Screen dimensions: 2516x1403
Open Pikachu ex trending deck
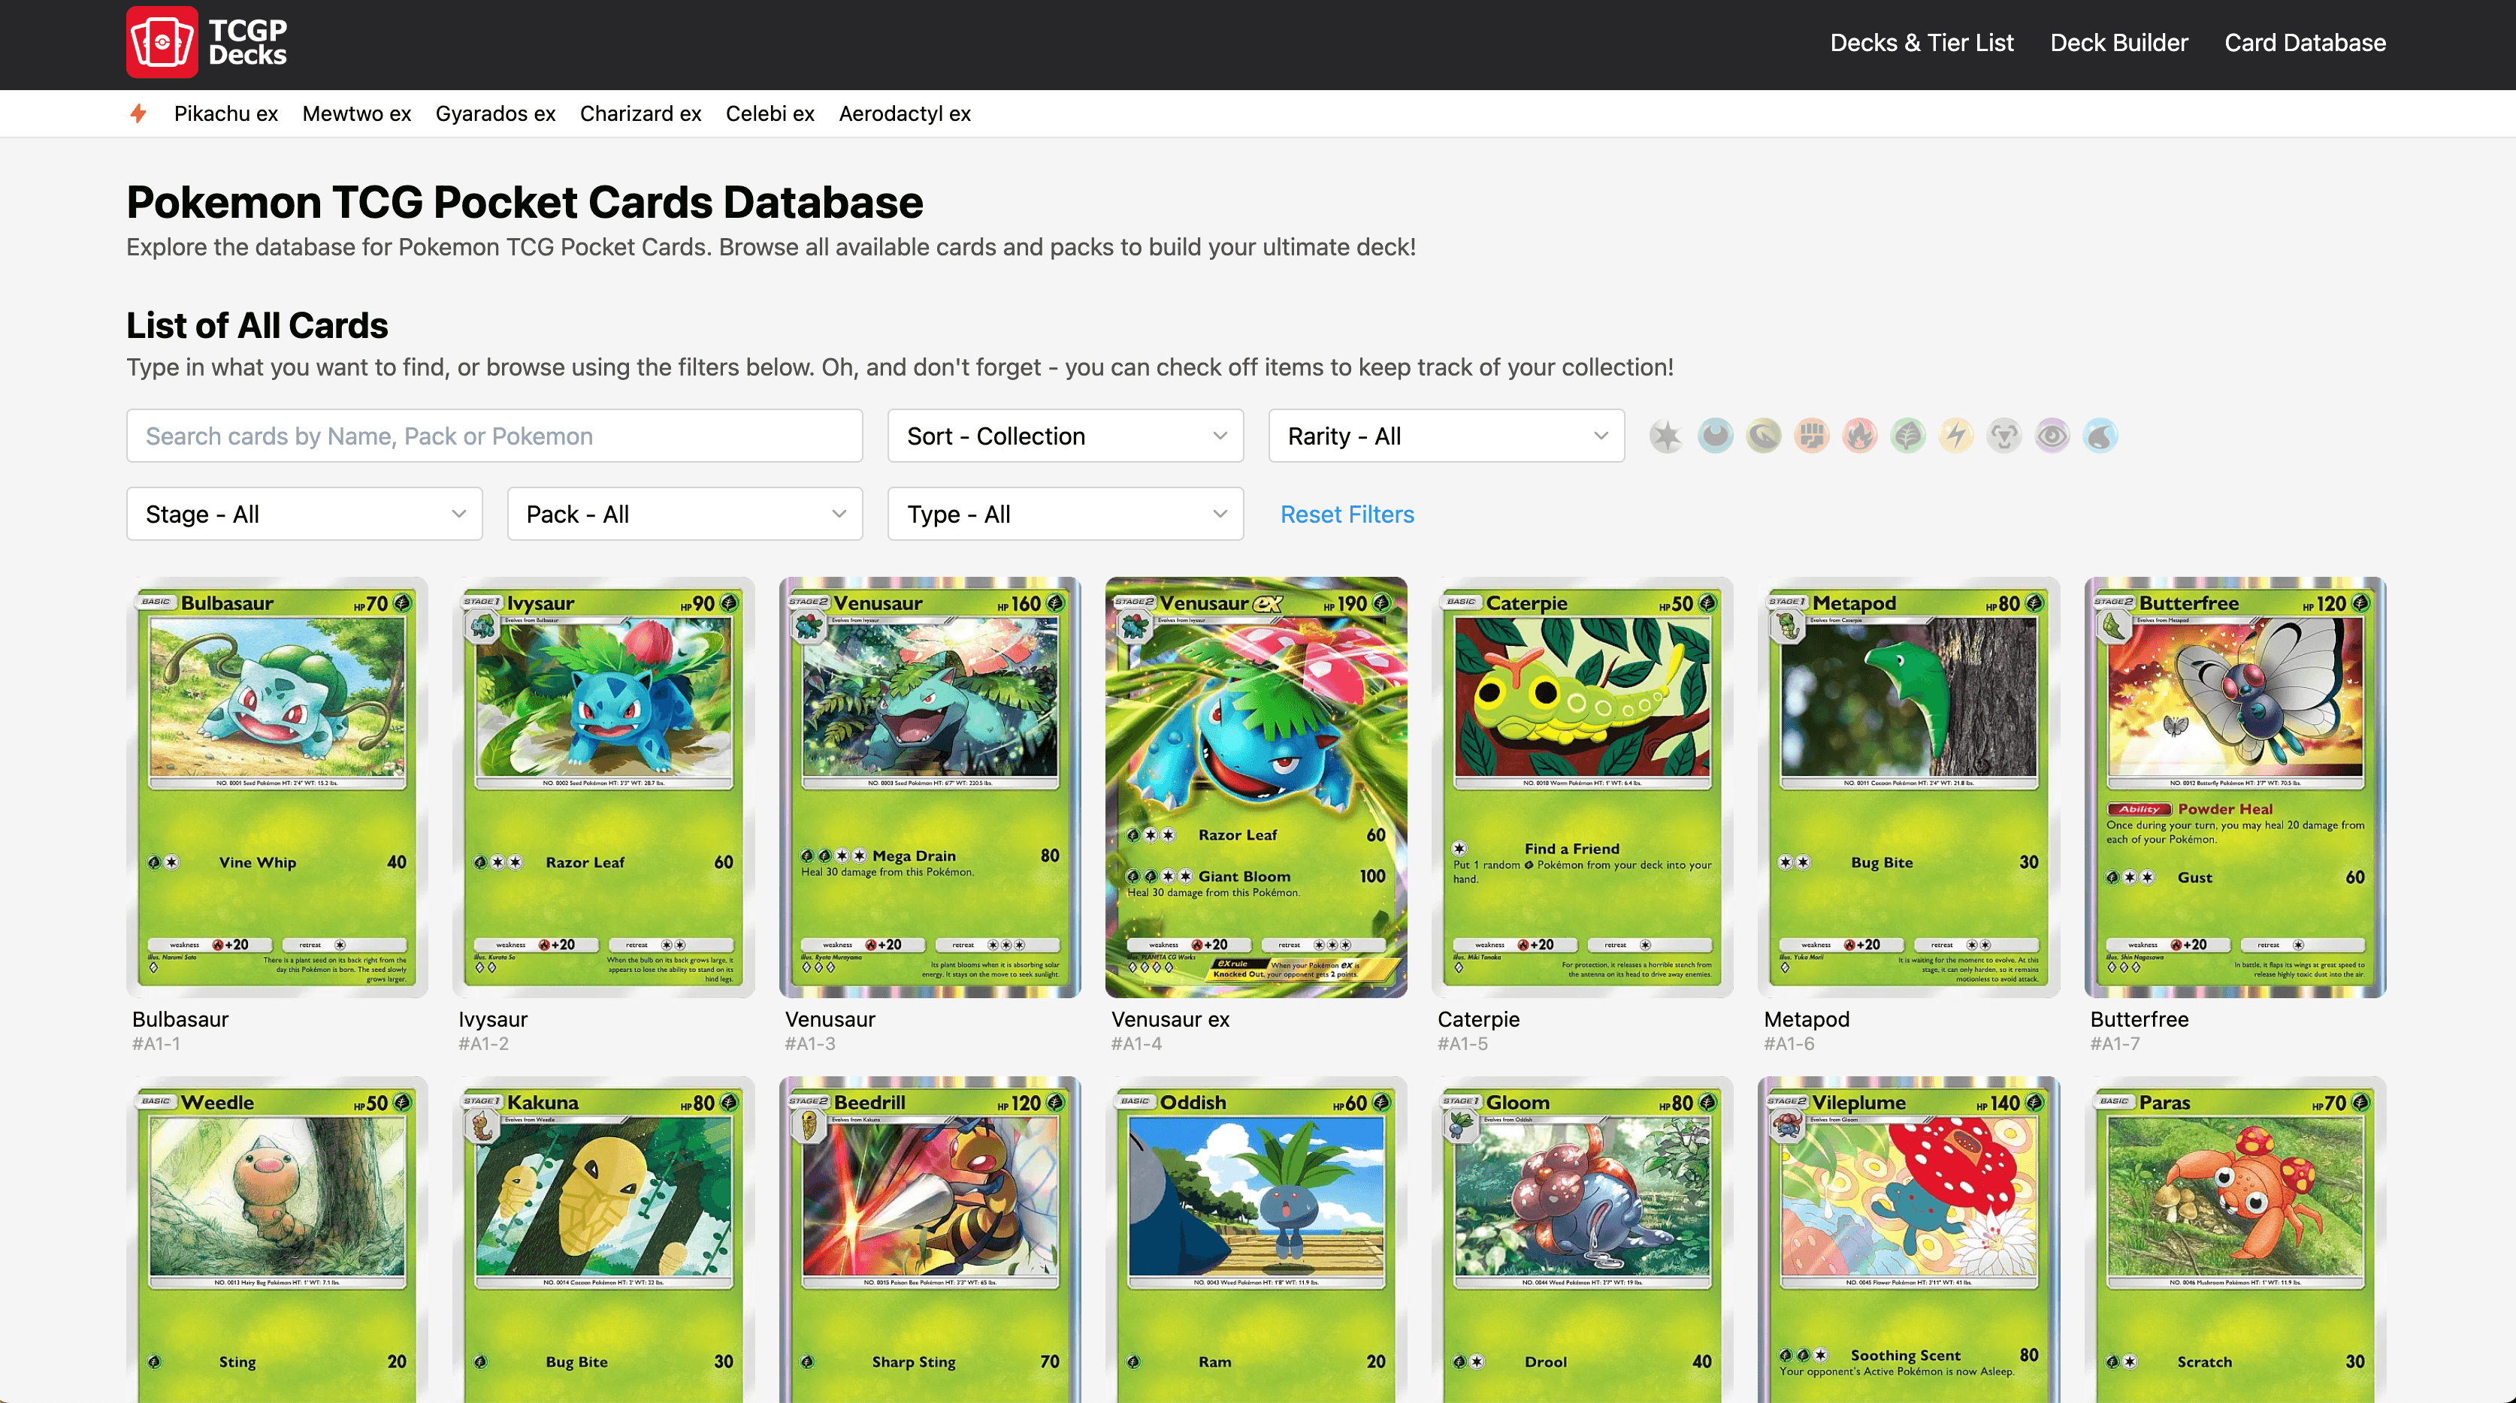225,113
